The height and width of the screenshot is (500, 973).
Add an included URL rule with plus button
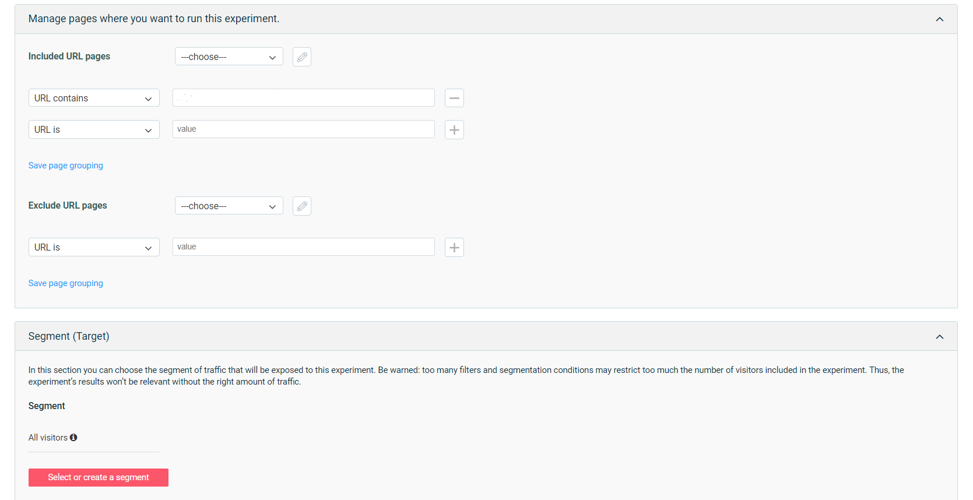tap(454, 129)
